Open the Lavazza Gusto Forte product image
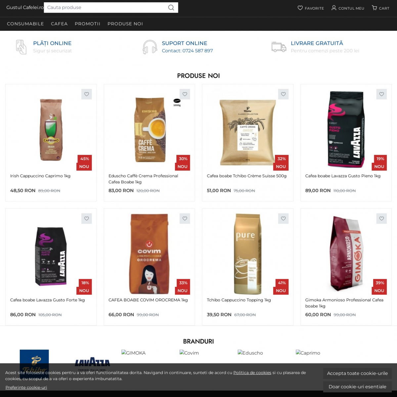The height and width of the screenshot is (397, 397). [x=51, y=256]
